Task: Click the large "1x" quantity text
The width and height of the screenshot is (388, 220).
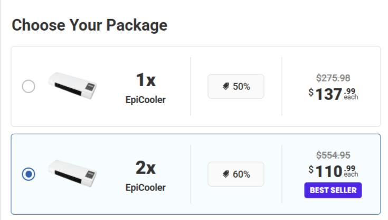Action: pyautogui.click(x=146, y=80)
